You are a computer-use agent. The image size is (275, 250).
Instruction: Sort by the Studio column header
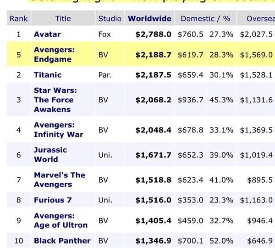[x=110, y=19]
